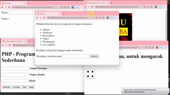Bookmark the random-dadu page with star

click(153, 47)
